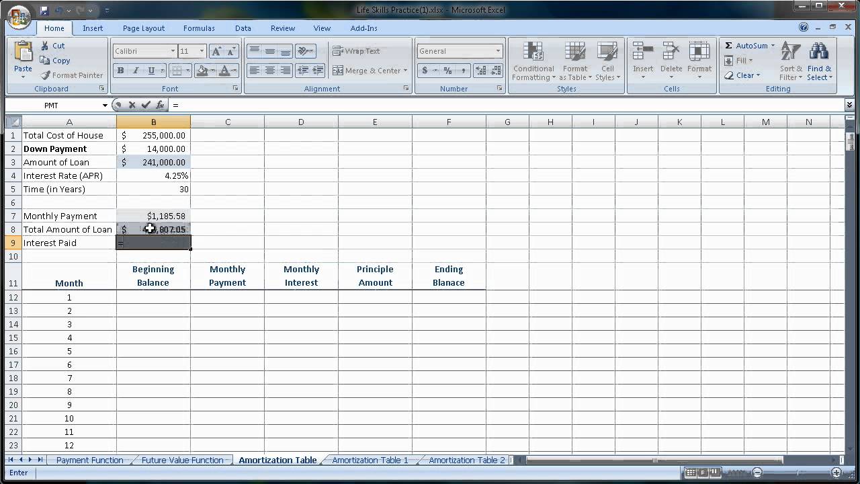860x484 pixels.
Task: Increase the cell indent
Action: 318,70
